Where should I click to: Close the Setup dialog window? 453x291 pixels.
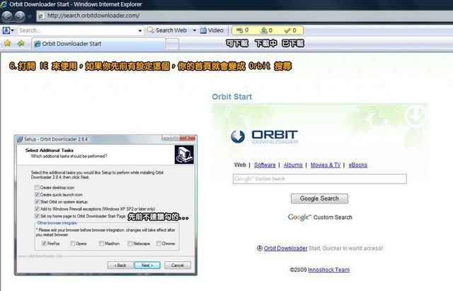click(x=188, y=138)
